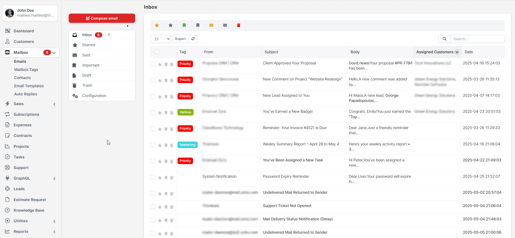This screenshot has width=515, height=238.
Task: Open Projects page
Action: click(x=21, y=146)
